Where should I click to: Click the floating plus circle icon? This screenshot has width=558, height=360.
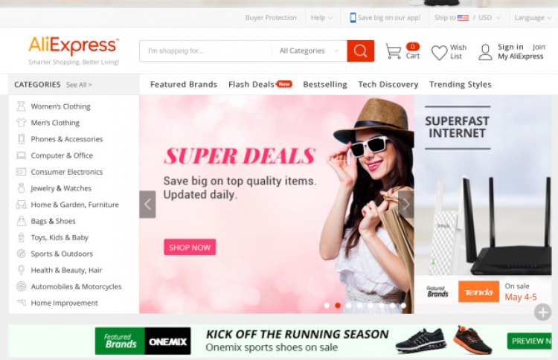[x=542, y=312]
